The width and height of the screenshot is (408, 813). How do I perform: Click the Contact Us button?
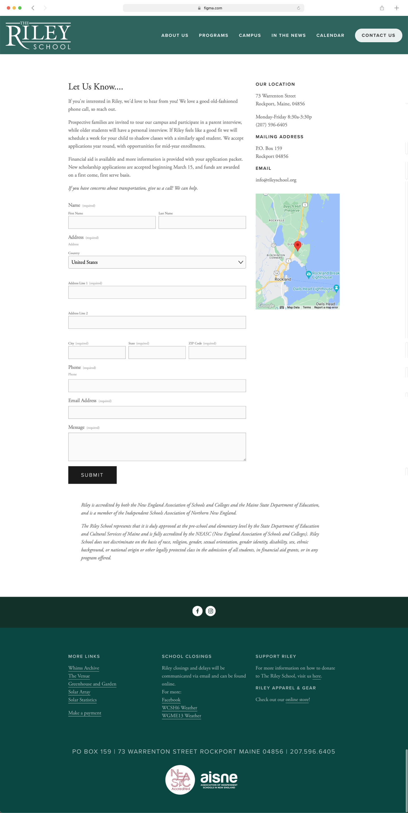click(378, 35)
